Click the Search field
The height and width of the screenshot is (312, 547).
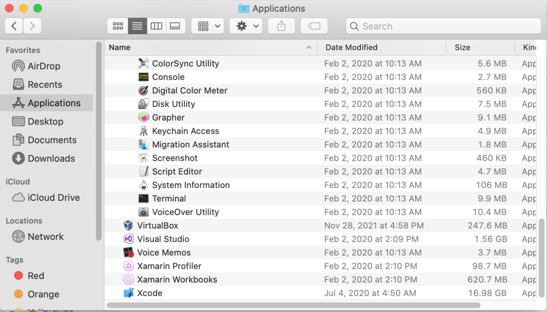[x=443, y=26]
